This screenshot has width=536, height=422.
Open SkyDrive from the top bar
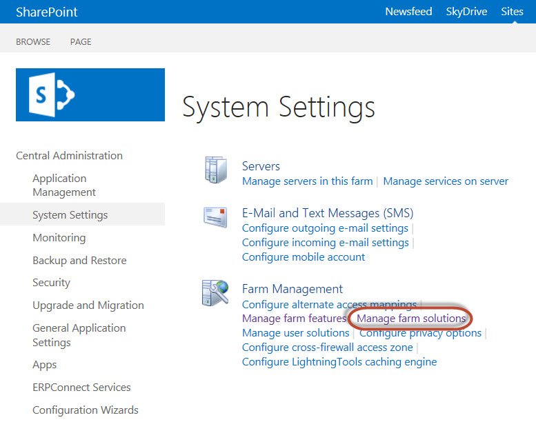(466, 12)
